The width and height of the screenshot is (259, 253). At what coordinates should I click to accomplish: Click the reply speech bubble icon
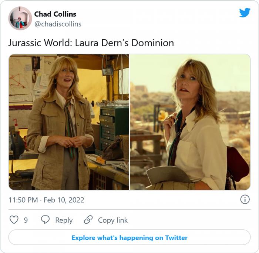click(45, 220)
